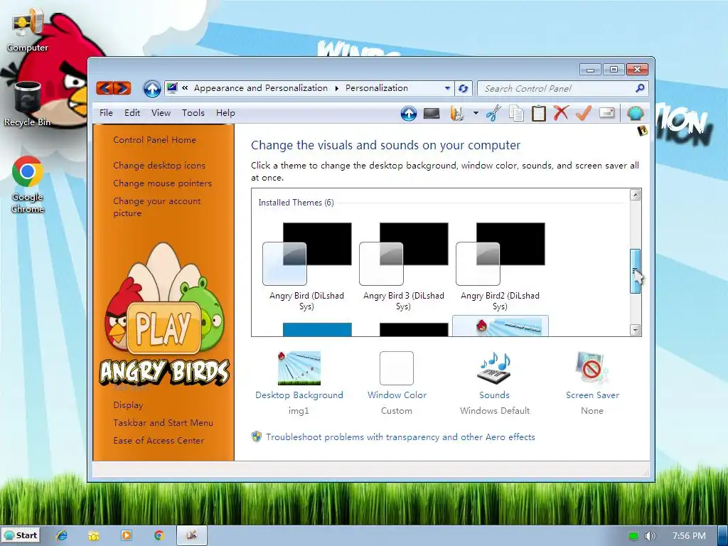Click the red X delete icon
Screen dimensions: 728x546
(x=561, y=113)
